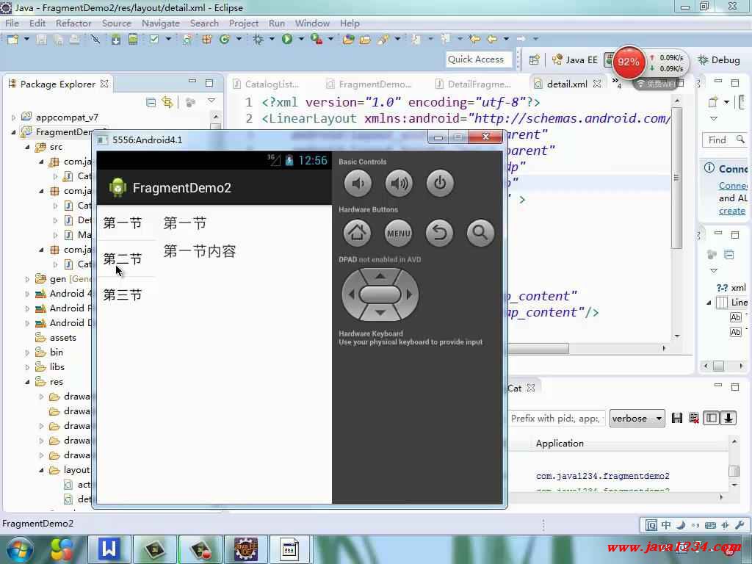Viewport: 752px width, 564px height.
Task: Tap the emulator Search hardware button
Action: [480, 233]
